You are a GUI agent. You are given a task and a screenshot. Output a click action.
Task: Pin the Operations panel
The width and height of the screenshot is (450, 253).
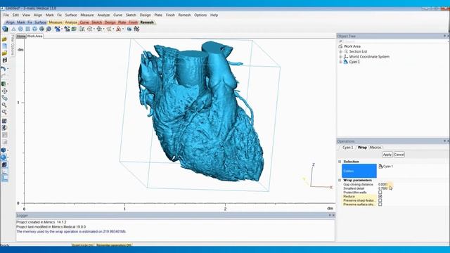pyautogui.click(x=444, y=141)
